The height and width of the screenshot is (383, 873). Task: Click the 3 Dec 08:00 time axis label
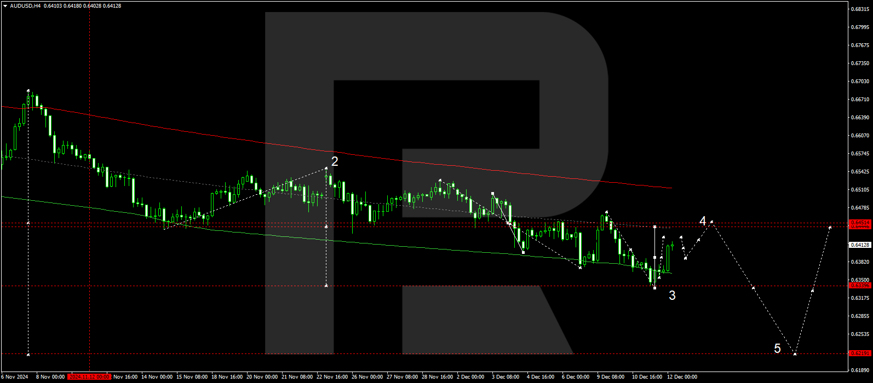pyautogui.click(x=506, y=377)
